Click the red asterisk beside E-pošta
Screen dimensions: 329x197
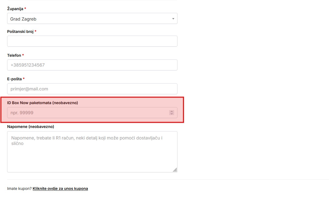pos(24,79)
